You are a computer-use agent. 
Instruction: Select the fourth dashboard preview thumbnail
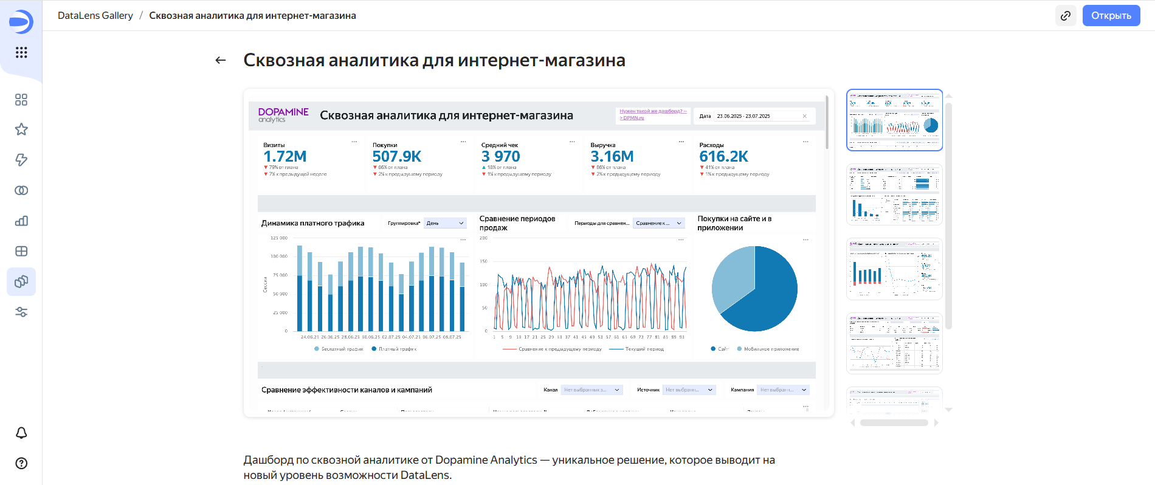tap(894, 343)
